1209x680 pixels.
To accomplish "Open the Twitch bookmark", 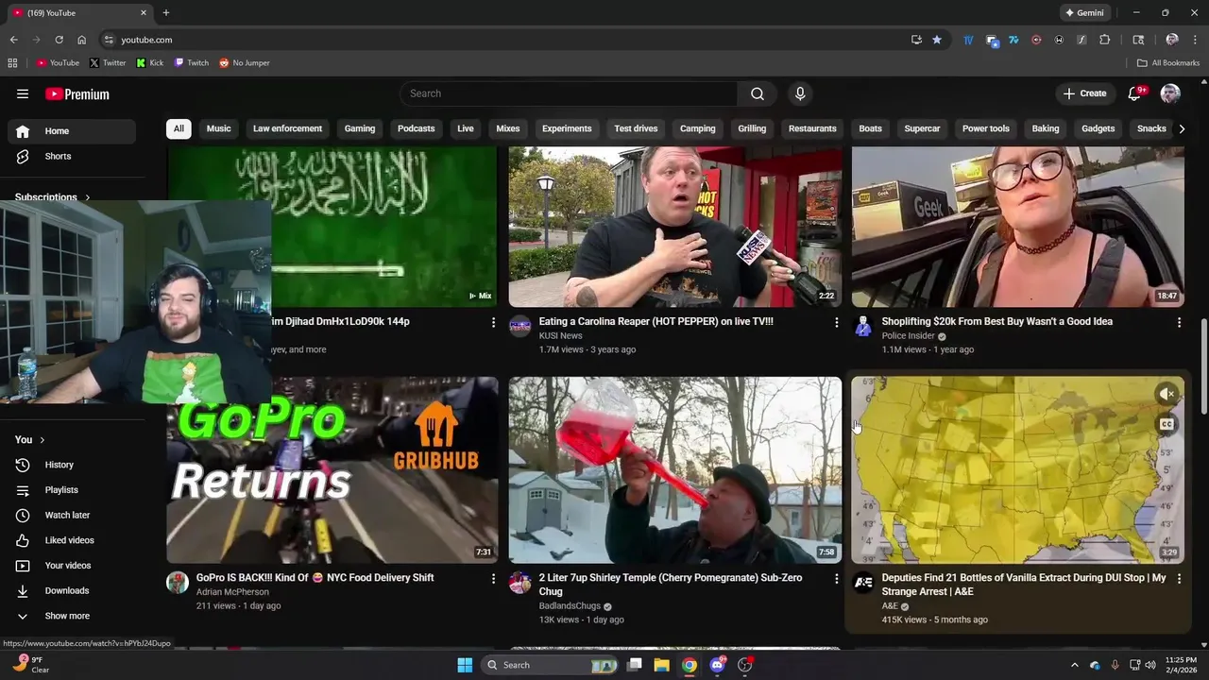I will click(192, 63).
